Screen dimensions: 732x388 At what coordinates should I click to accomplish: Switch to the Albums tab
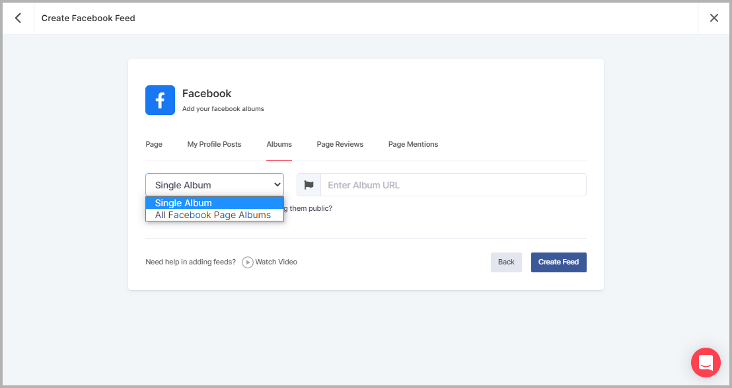click(x=279, y=144)
